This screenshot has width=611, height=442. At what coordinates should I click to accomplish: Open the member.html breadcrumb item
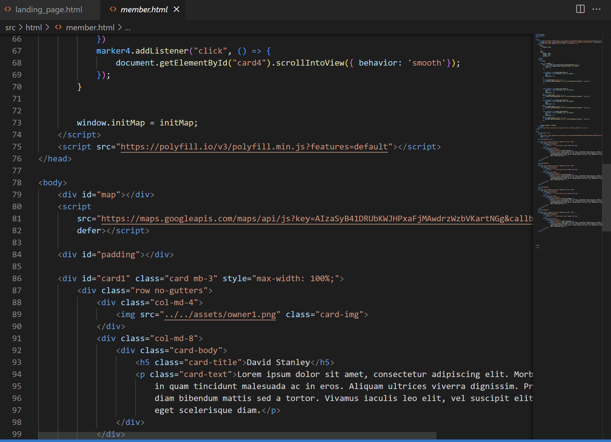90,28
